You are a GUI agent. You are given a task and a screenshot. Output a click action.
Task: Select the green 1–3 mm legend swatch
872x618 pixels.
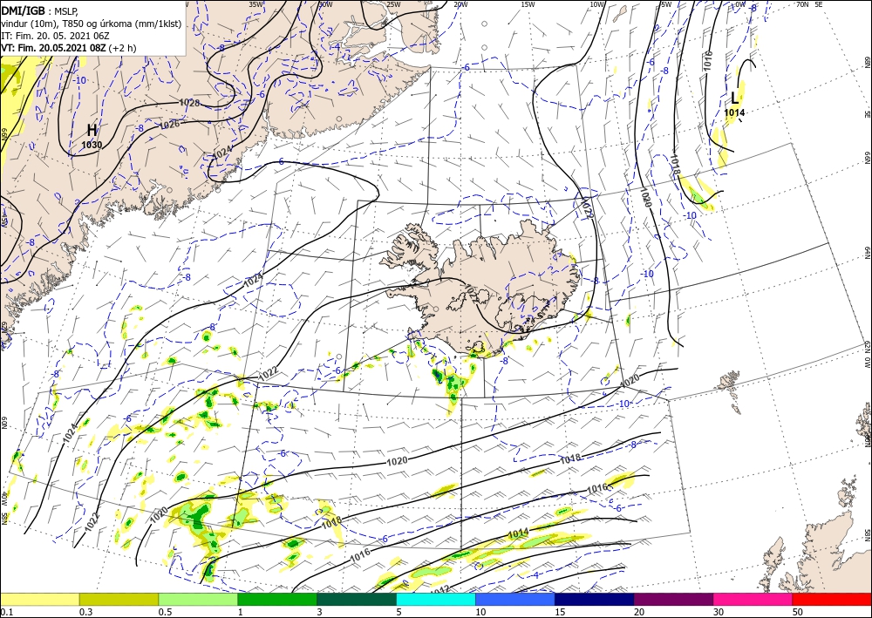(277, 599)
